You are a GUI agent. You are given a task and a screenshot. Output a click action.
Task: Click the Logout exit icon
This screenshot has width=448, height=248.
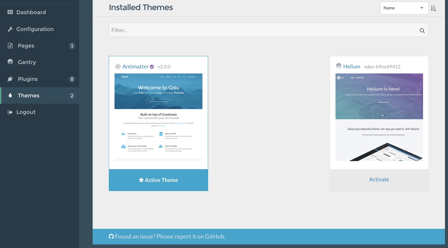pos(10,112)
